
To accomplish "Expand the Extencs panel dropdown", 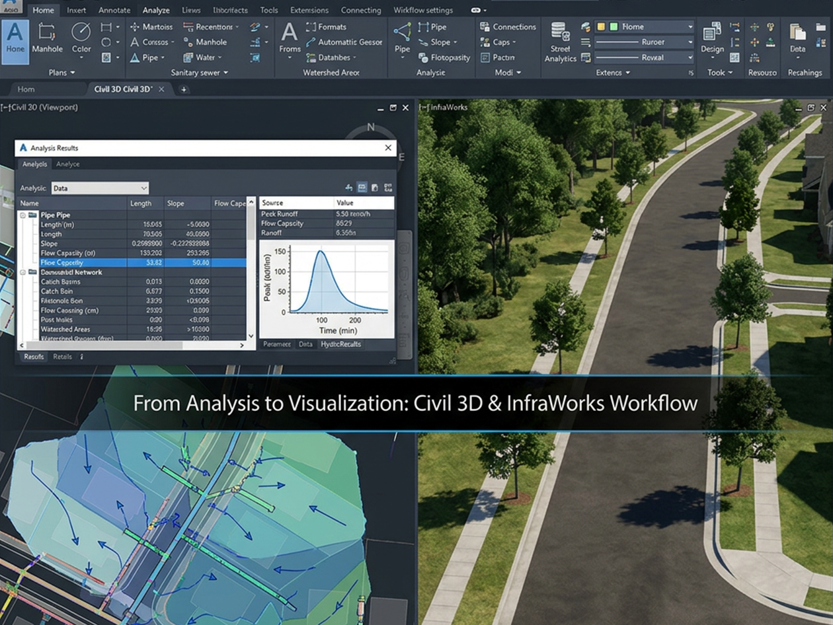I will point(613,73).
